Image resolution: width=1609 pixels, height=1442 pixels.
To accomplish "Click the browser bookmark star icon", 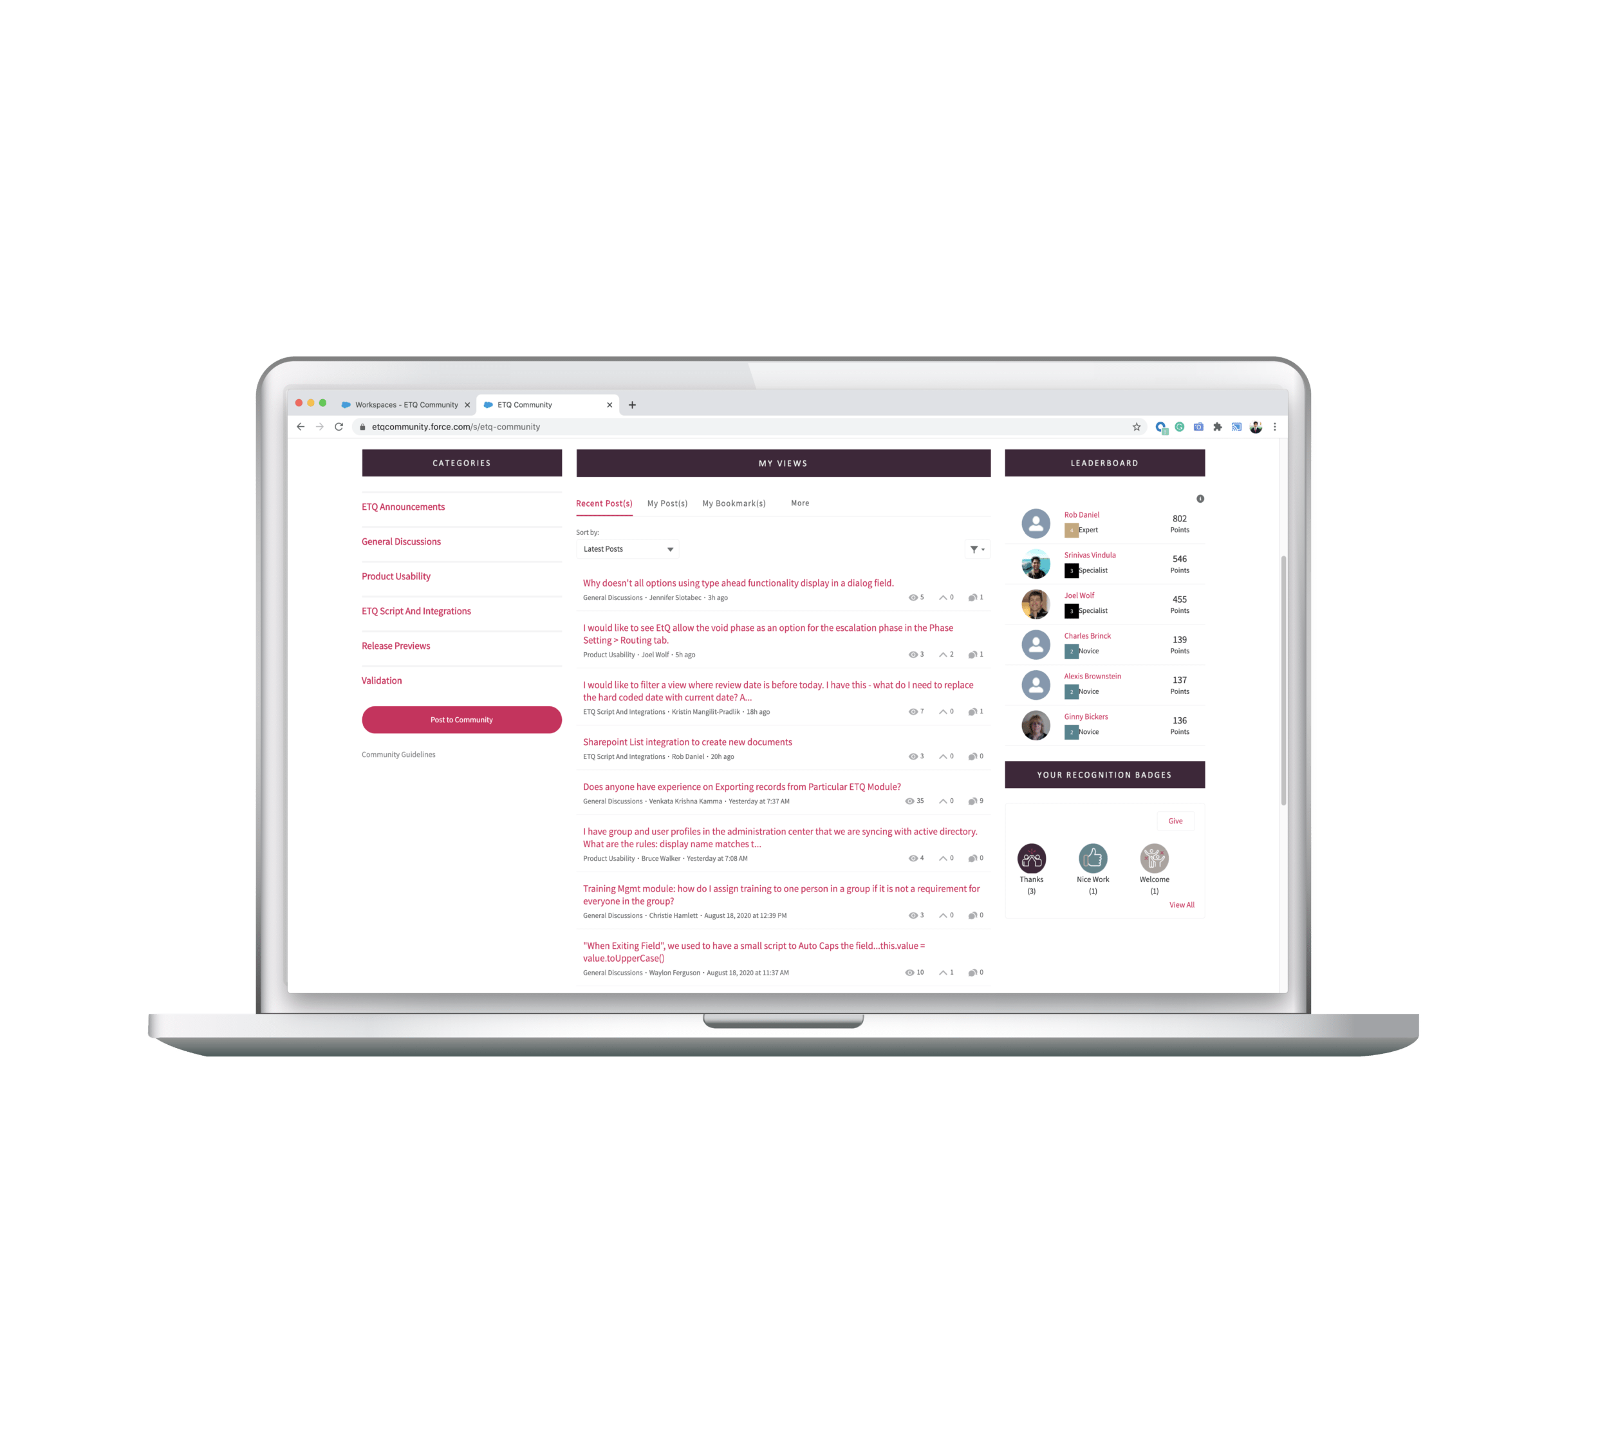I will [1135, 426].
